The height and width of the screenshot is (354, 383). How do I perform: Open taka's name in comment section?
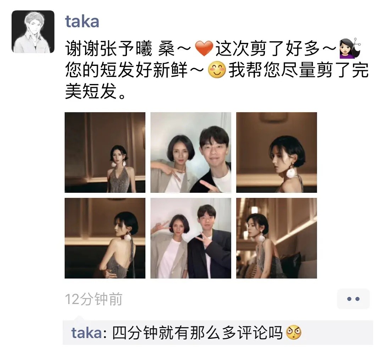pyautogui.click(x=87, y=332)
